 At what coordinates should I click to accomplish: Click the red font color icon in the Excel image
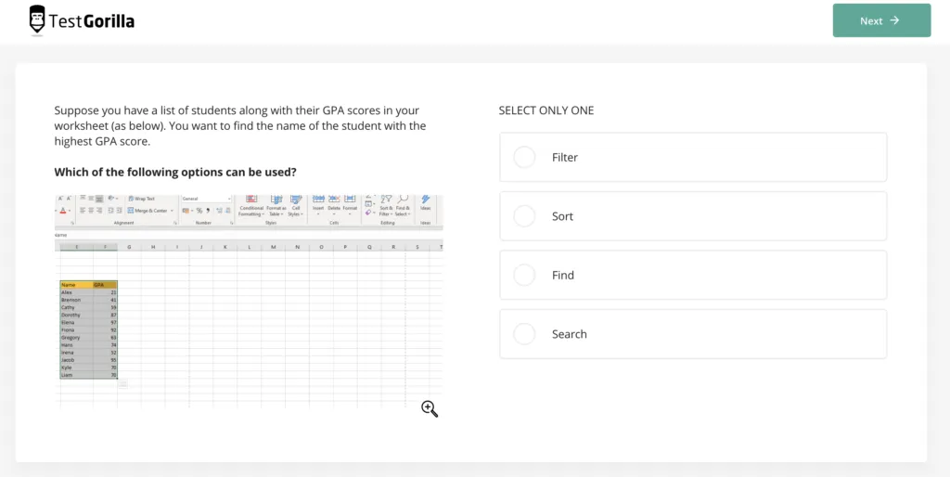coord(63,211)
